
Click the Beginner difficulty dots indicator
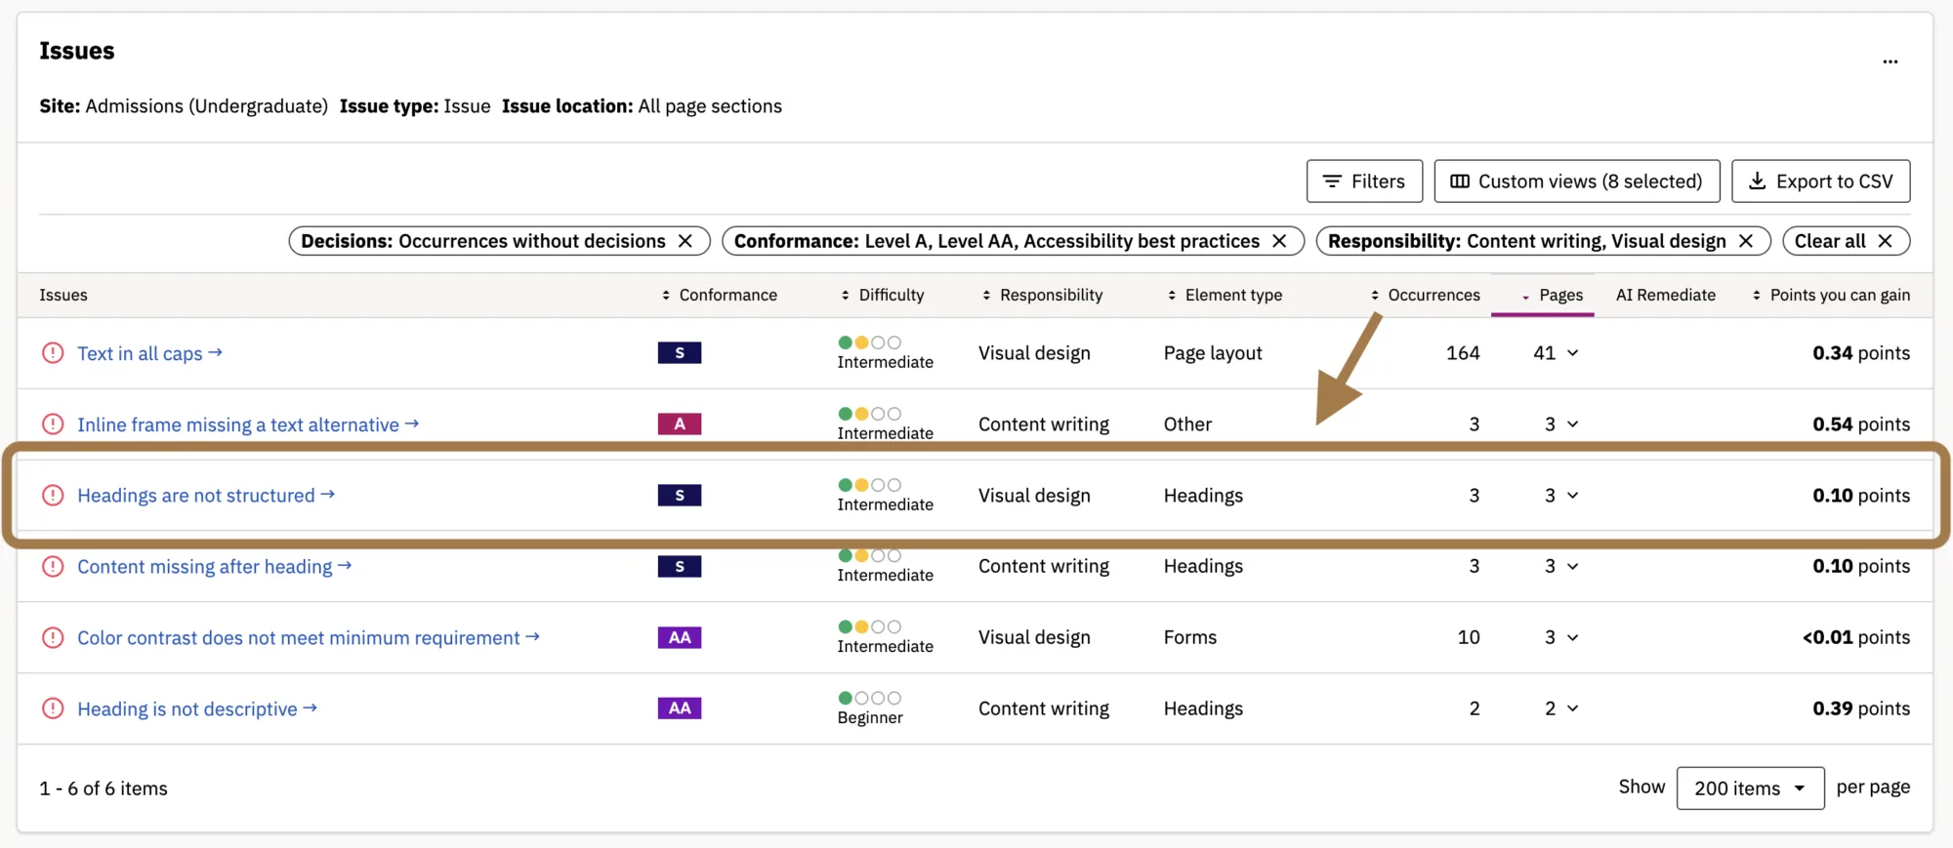869,698
